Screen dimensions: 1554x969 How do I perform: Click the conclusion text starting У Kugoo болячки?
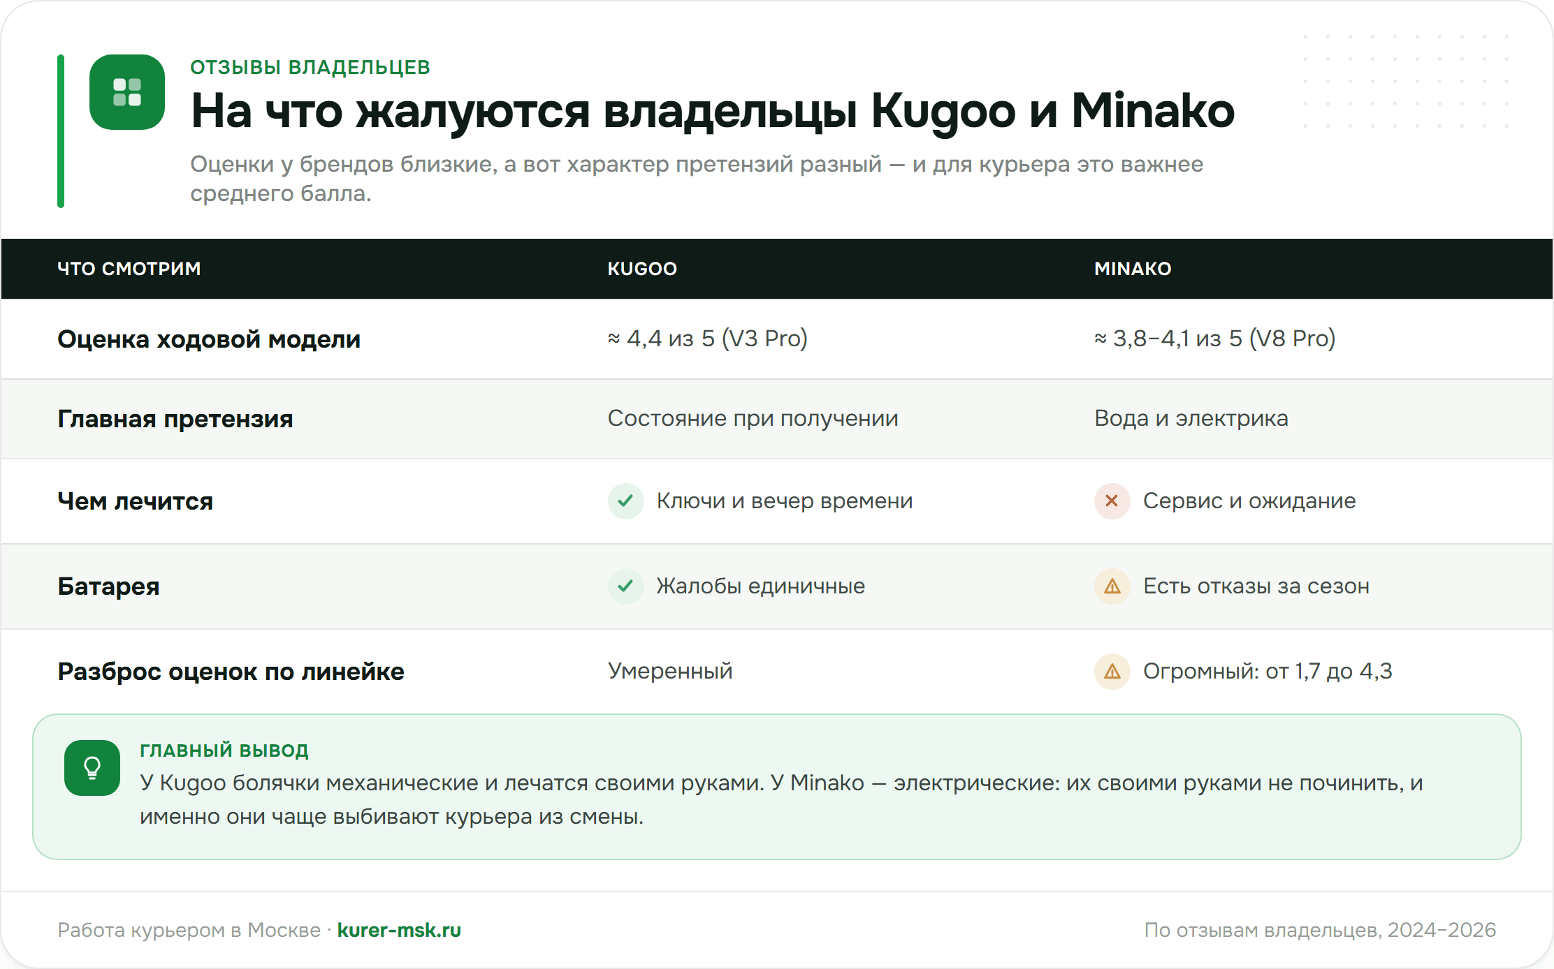[781, 799]
